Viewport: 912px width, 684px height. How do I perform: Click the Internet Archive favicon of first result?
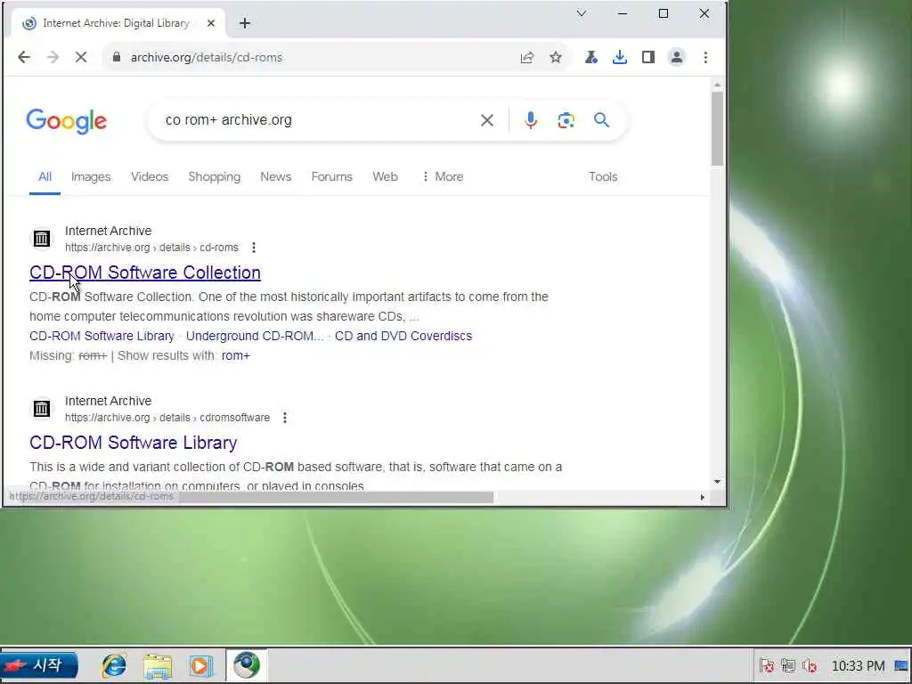pos(41,239)
